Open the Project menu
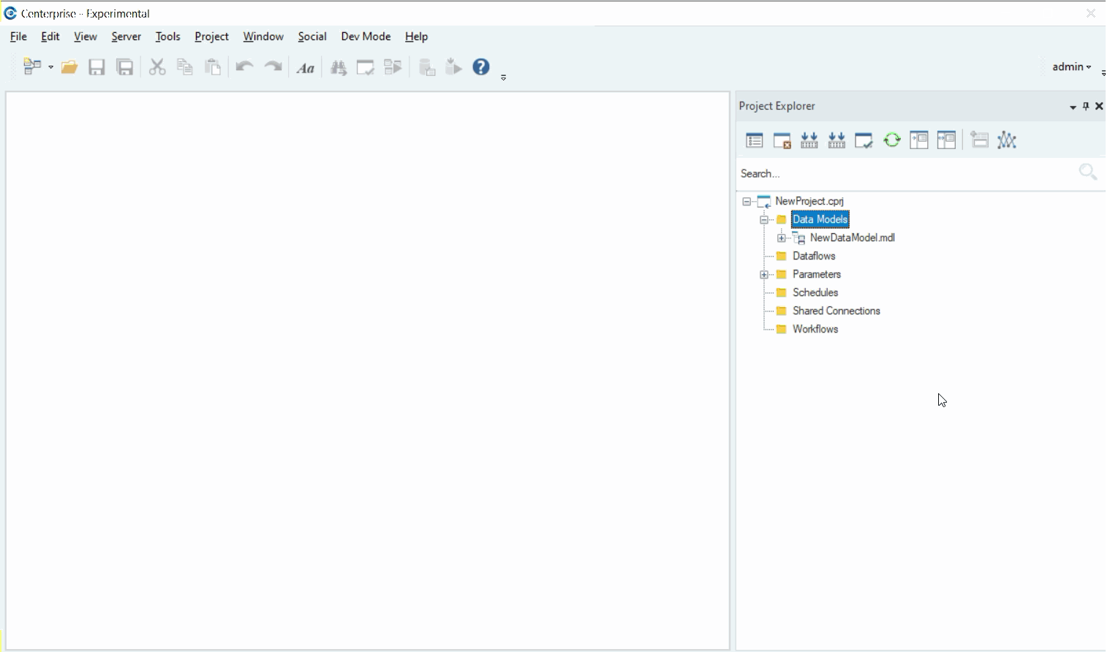 (211, 37)
